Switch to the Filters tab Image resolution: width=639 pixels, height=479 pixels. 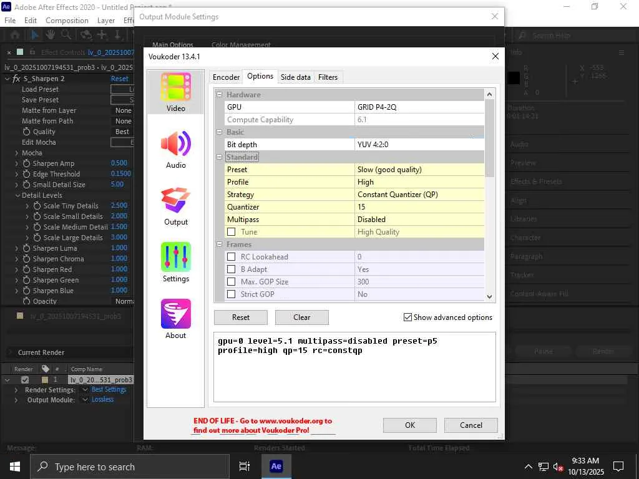coord(328,77)
